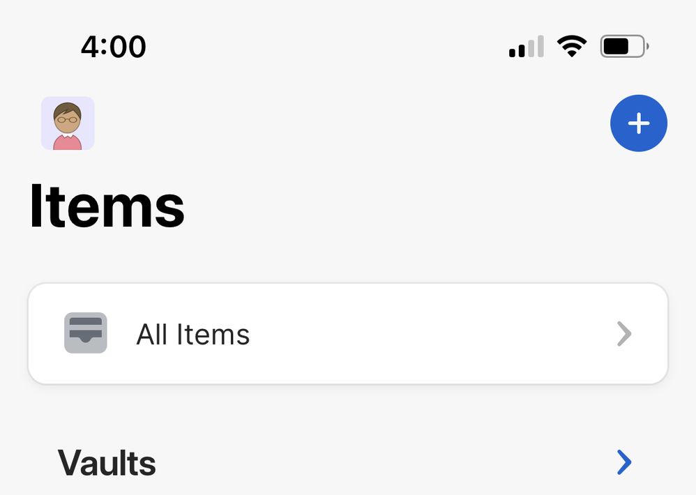
Task: Click empty space inside All Items card
Action: click(x=432, y=333)
